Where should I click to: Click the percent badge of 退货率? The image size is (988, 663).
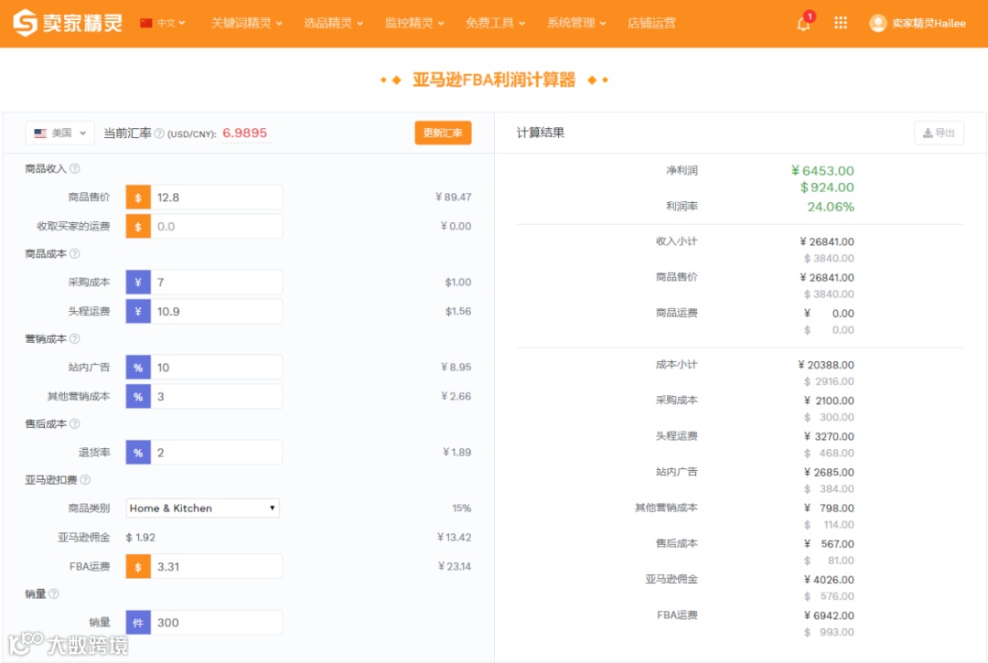point(138,452)
